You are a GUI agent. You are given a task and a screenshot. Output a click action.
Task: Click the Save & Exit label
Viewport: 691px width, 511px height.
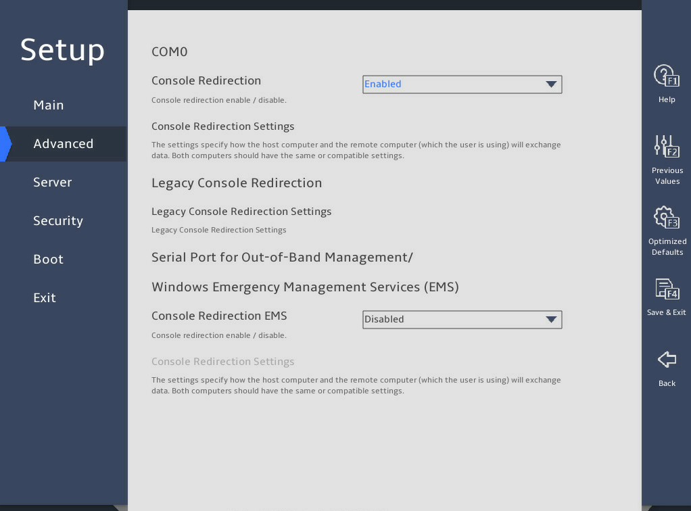(667, 312)
